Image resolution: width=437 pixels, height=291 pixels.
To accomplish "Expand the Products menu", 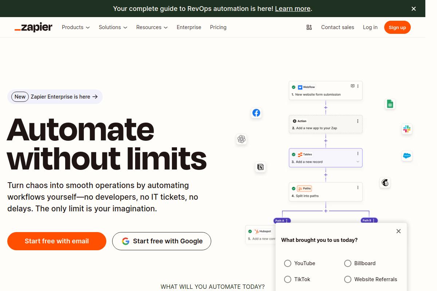I will click(x=76, y=27).
